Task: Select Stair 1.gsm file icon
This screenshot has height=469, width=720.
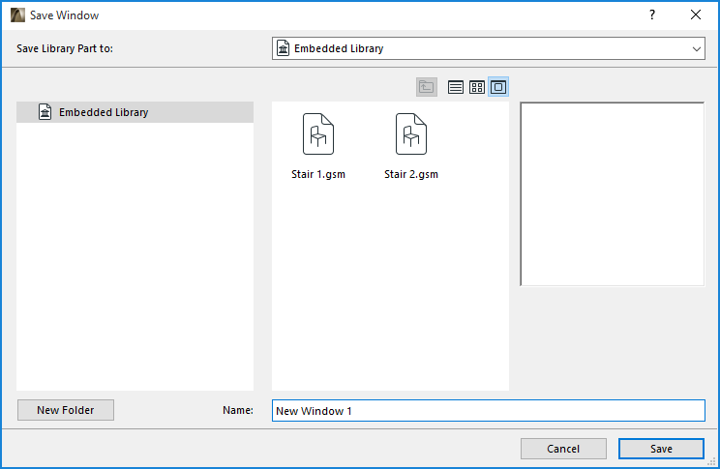Action: [318, 134]
